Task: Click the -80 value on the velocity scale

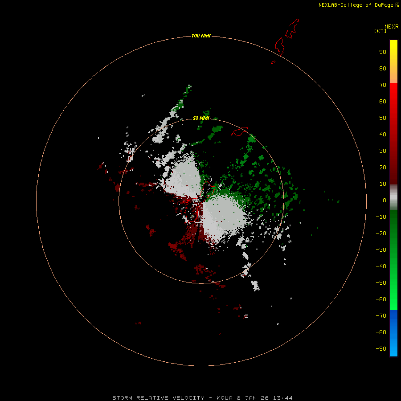Action: point(381,332)
